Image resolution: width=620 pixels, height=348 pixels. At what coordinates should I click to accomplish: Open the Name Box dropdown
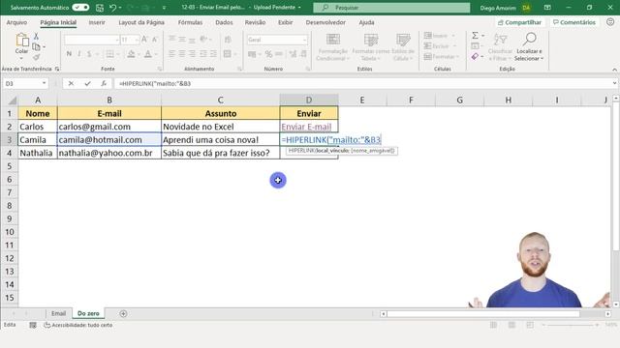(x=44, y=83)
